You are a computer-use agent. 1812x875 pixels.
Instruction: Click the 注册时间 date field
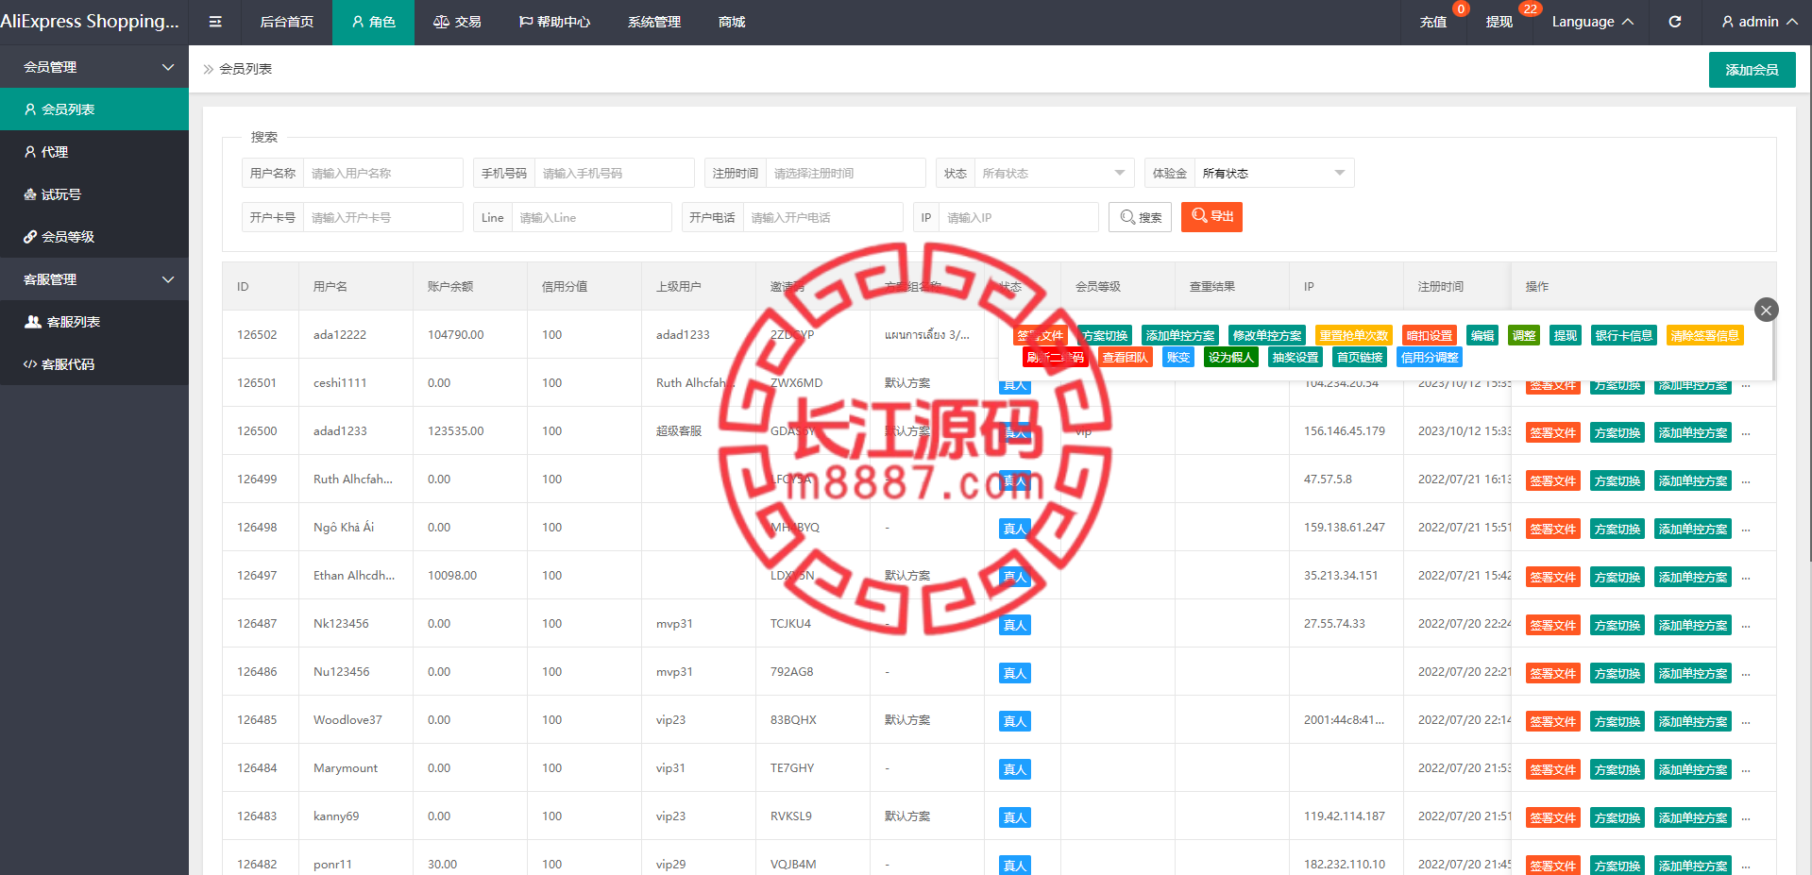tap(845, 174)
